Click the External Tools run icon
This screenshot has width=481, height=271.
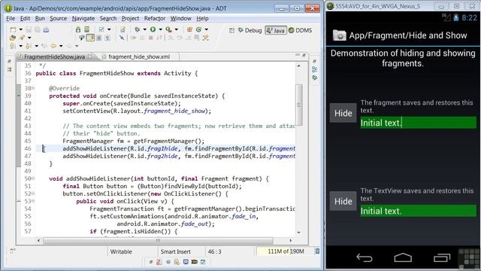[168, 29]
